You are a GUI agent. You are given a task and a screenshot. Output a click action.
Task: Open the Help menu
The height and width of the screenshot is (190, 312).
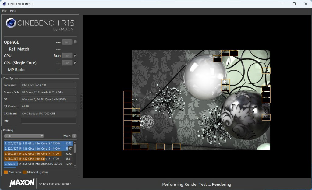13,11
